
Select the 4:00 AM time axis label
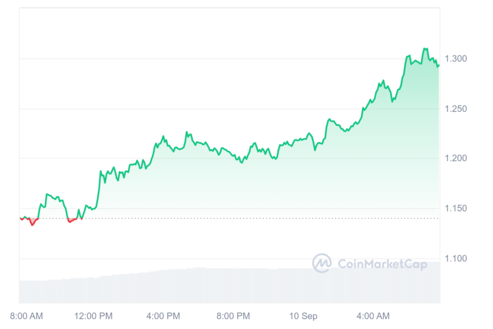pos(373,316)
